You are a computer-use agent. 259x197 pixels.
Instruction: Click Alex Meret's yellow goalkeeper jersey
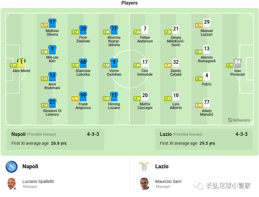tap(21, 63)
